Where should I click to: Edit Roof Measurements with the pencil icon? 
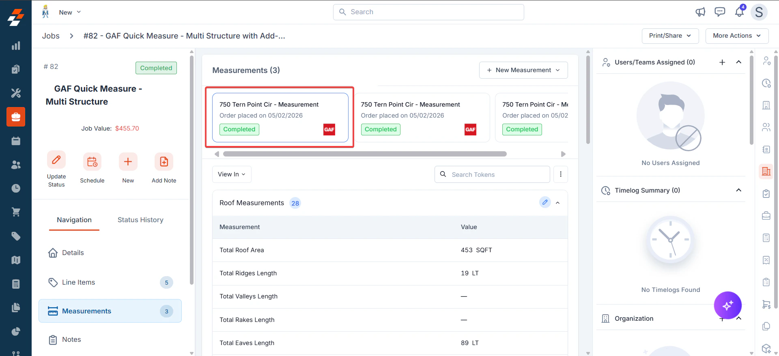[545, 202]
